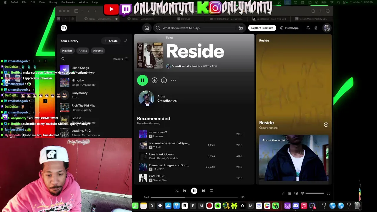The height and width of the screenshot is (212, 377).
Task: Open the File menu
Action: (x=24, y=2)
